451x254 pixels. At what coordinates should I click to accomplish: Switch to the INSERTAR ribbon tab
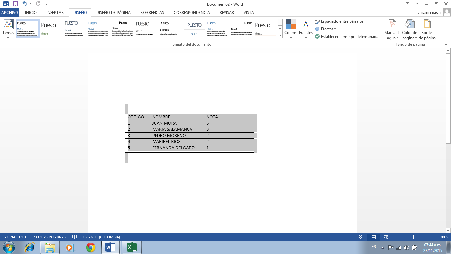click(55, 12)
